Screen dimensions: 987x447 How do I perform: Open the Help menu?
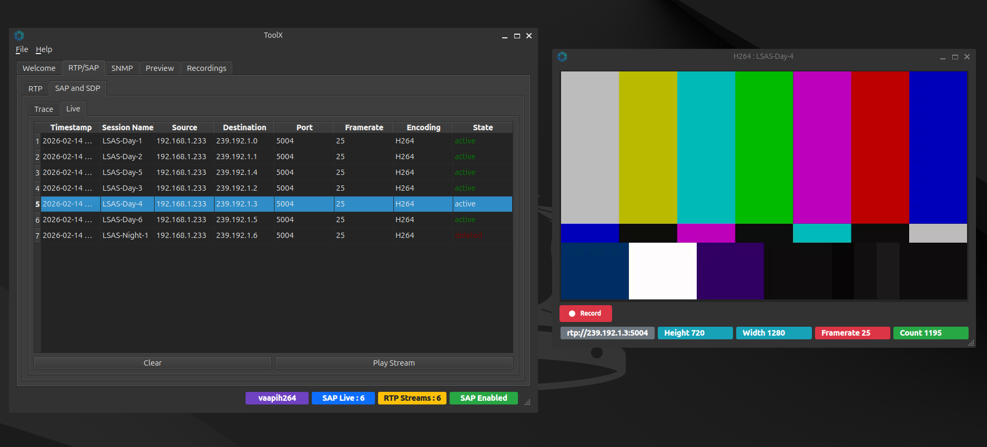point(44,49)
